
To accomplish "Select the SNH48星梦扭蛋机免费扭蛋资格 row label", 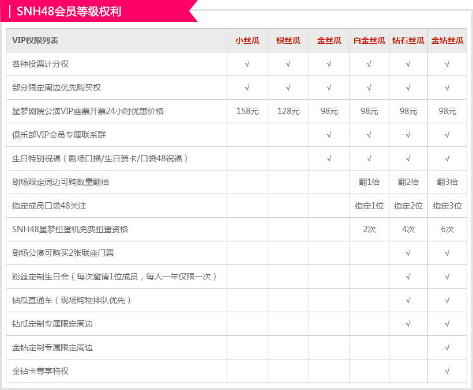I will tap(70, 229).
